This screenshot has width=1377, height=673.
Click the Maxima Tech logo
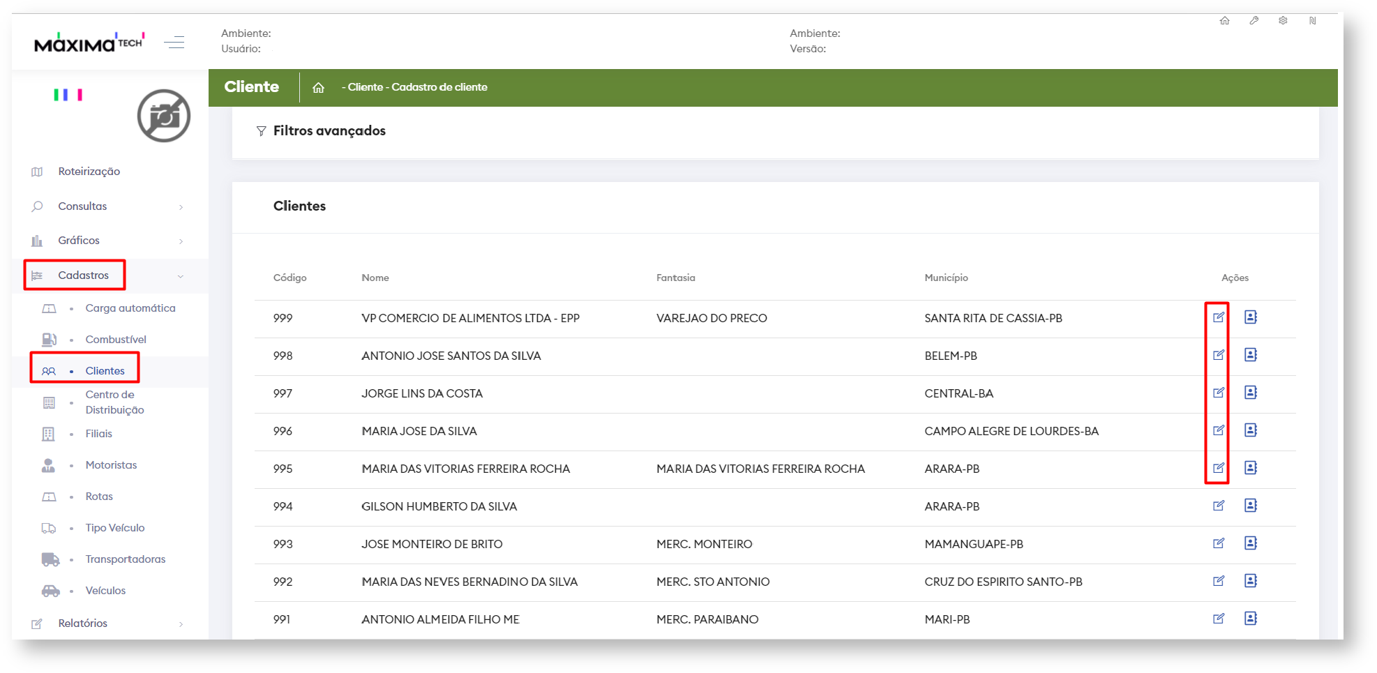(89, 43)
